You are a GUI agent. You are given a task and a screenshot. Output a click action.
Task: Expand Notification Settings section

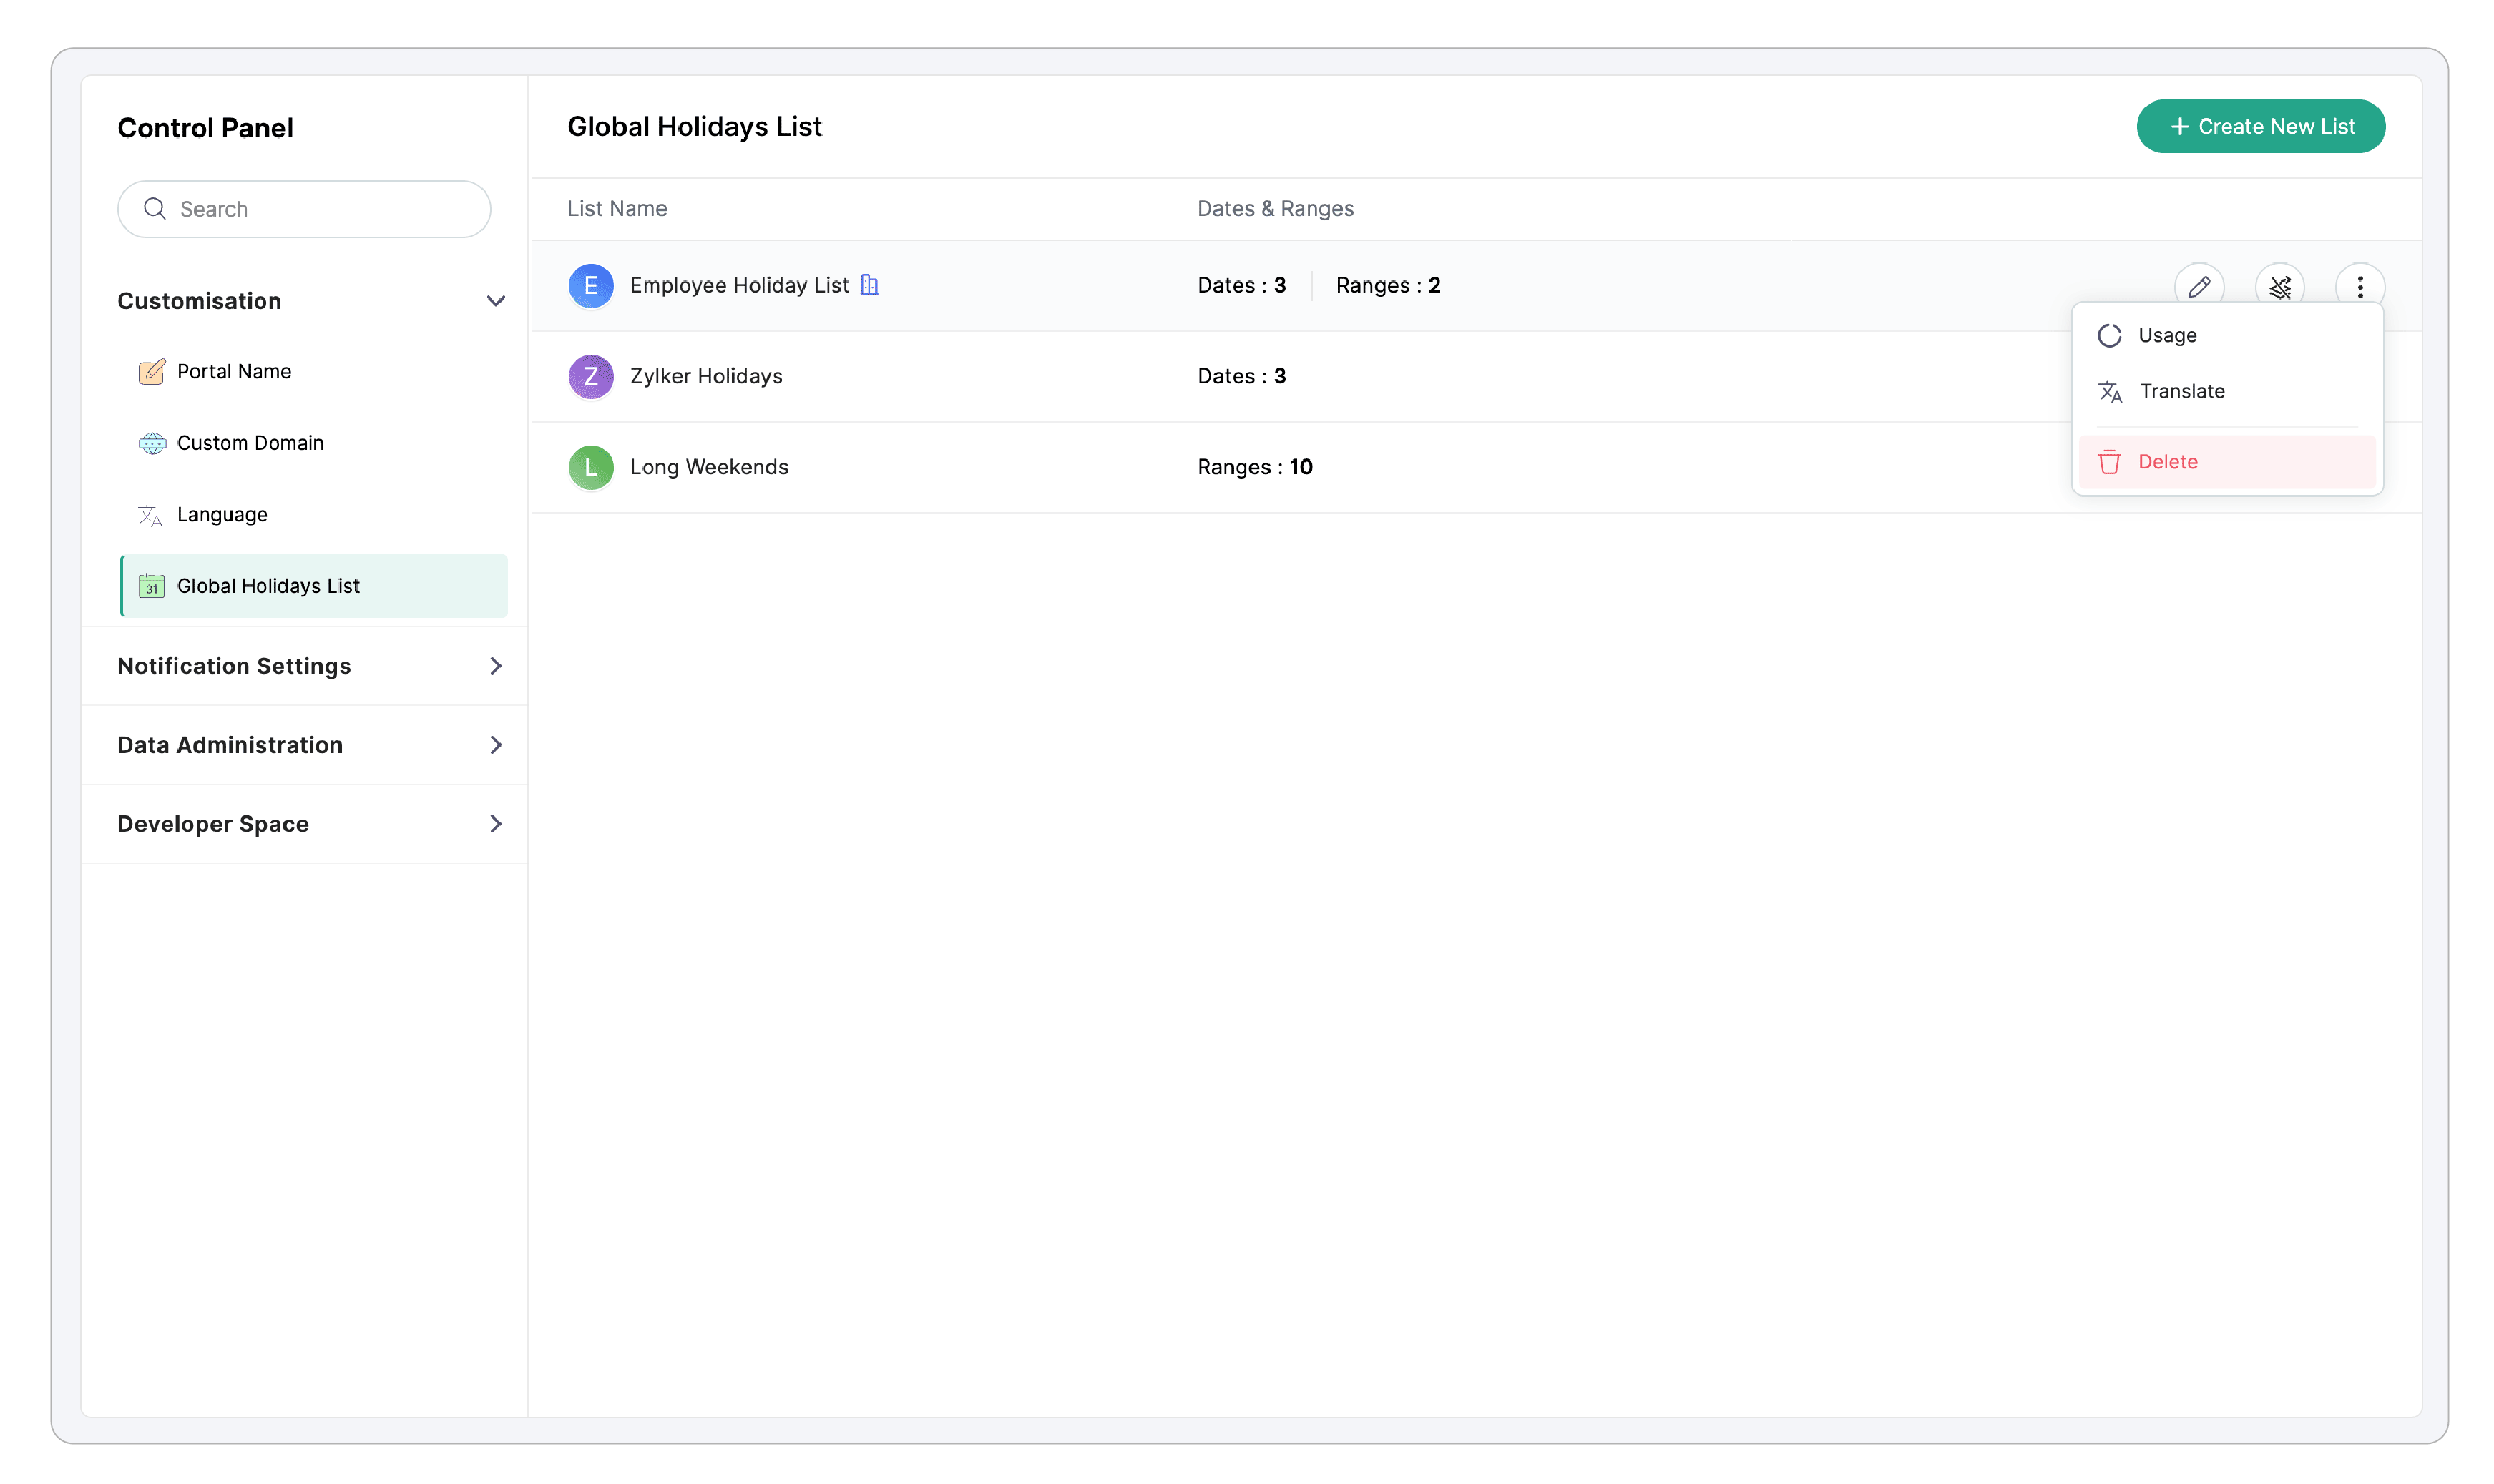coord(495,666)
